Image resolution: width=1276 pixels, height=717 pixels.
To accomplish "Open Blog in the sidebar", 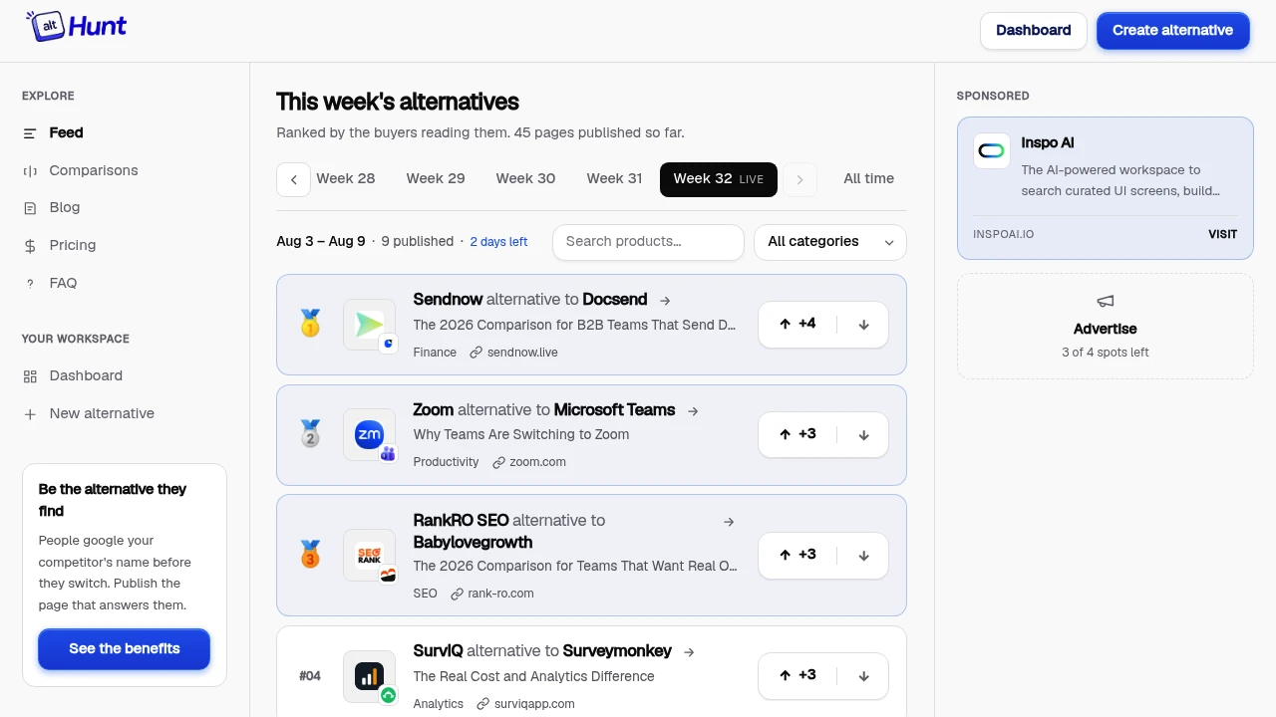I will pos(65,208).
